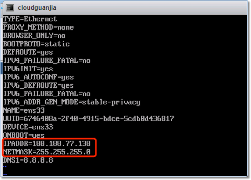This screenshot has height=180, width=251.
Task: Click the cloudguanjia terminal window icon
Action: click(x=10, y=8)
